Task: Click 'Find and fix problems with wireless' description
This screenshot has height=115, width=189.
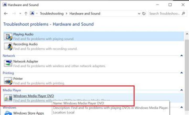Action: pos(59,66)
